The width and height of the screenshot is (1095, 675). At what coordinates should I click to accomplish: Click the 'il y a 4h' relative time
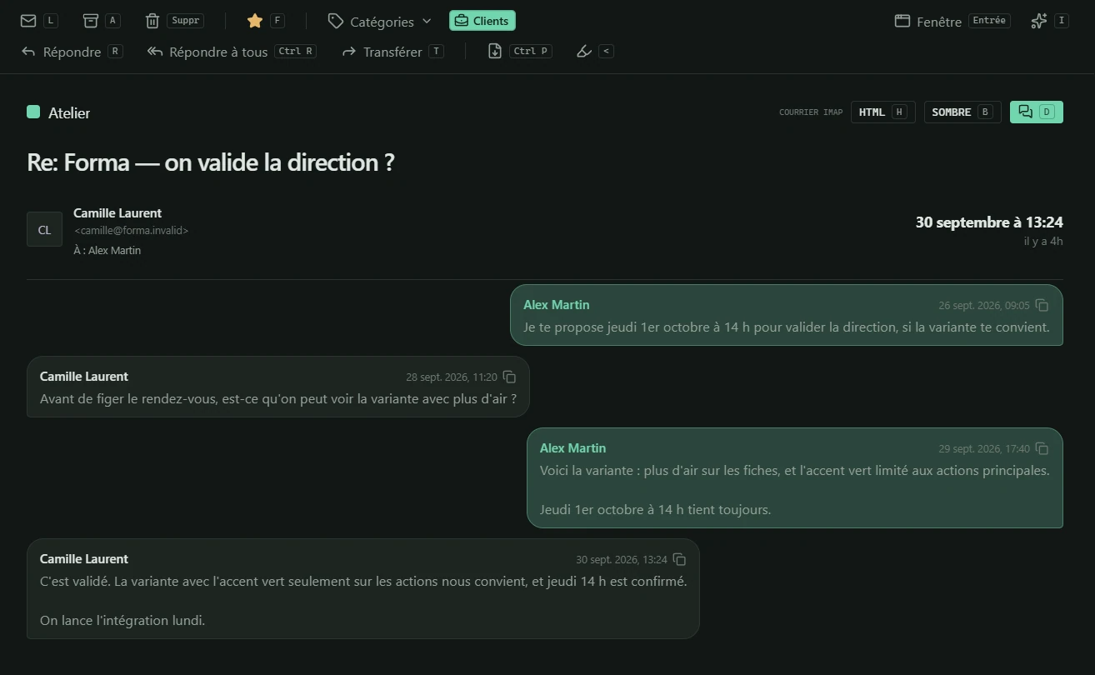pos(1043,241)
